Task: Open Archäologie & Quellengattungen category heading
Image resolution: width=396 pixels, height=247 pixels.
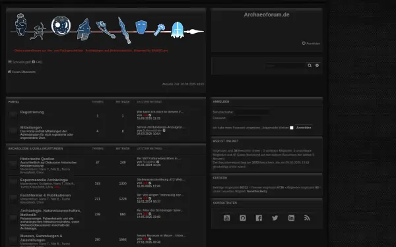Action: [36, 149]
